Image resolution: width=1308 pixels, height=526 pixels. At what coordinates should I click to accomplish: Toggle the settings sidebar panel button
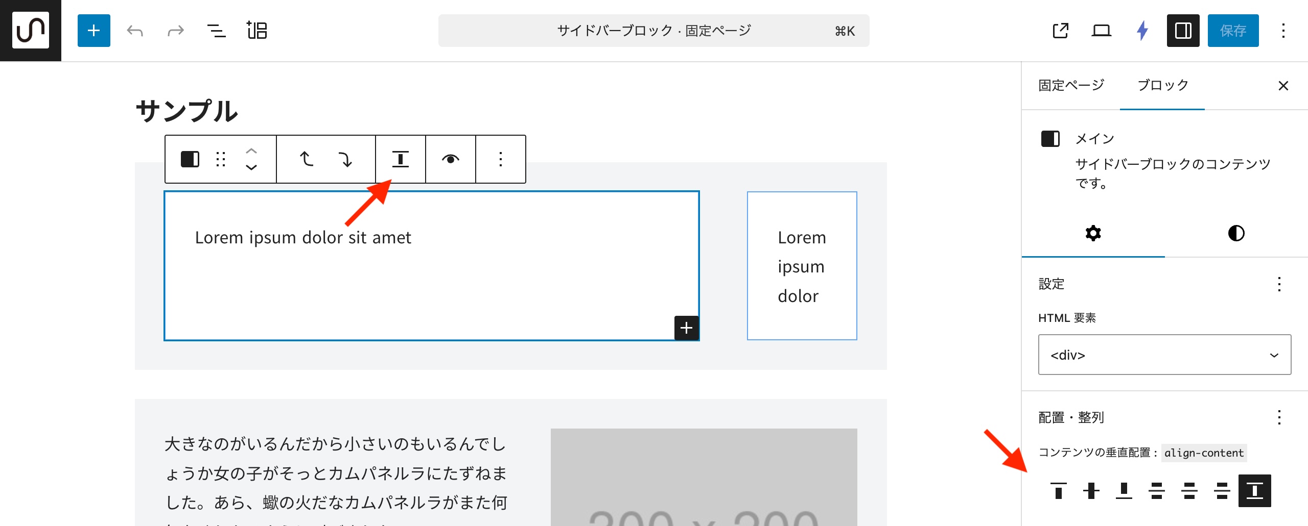(1183, 31)
